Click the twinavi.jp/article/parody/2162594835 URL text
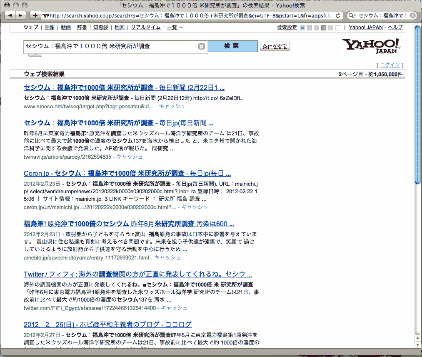This screenshot has width=422, height=357. pyautogui.click(x=67, y=157)
